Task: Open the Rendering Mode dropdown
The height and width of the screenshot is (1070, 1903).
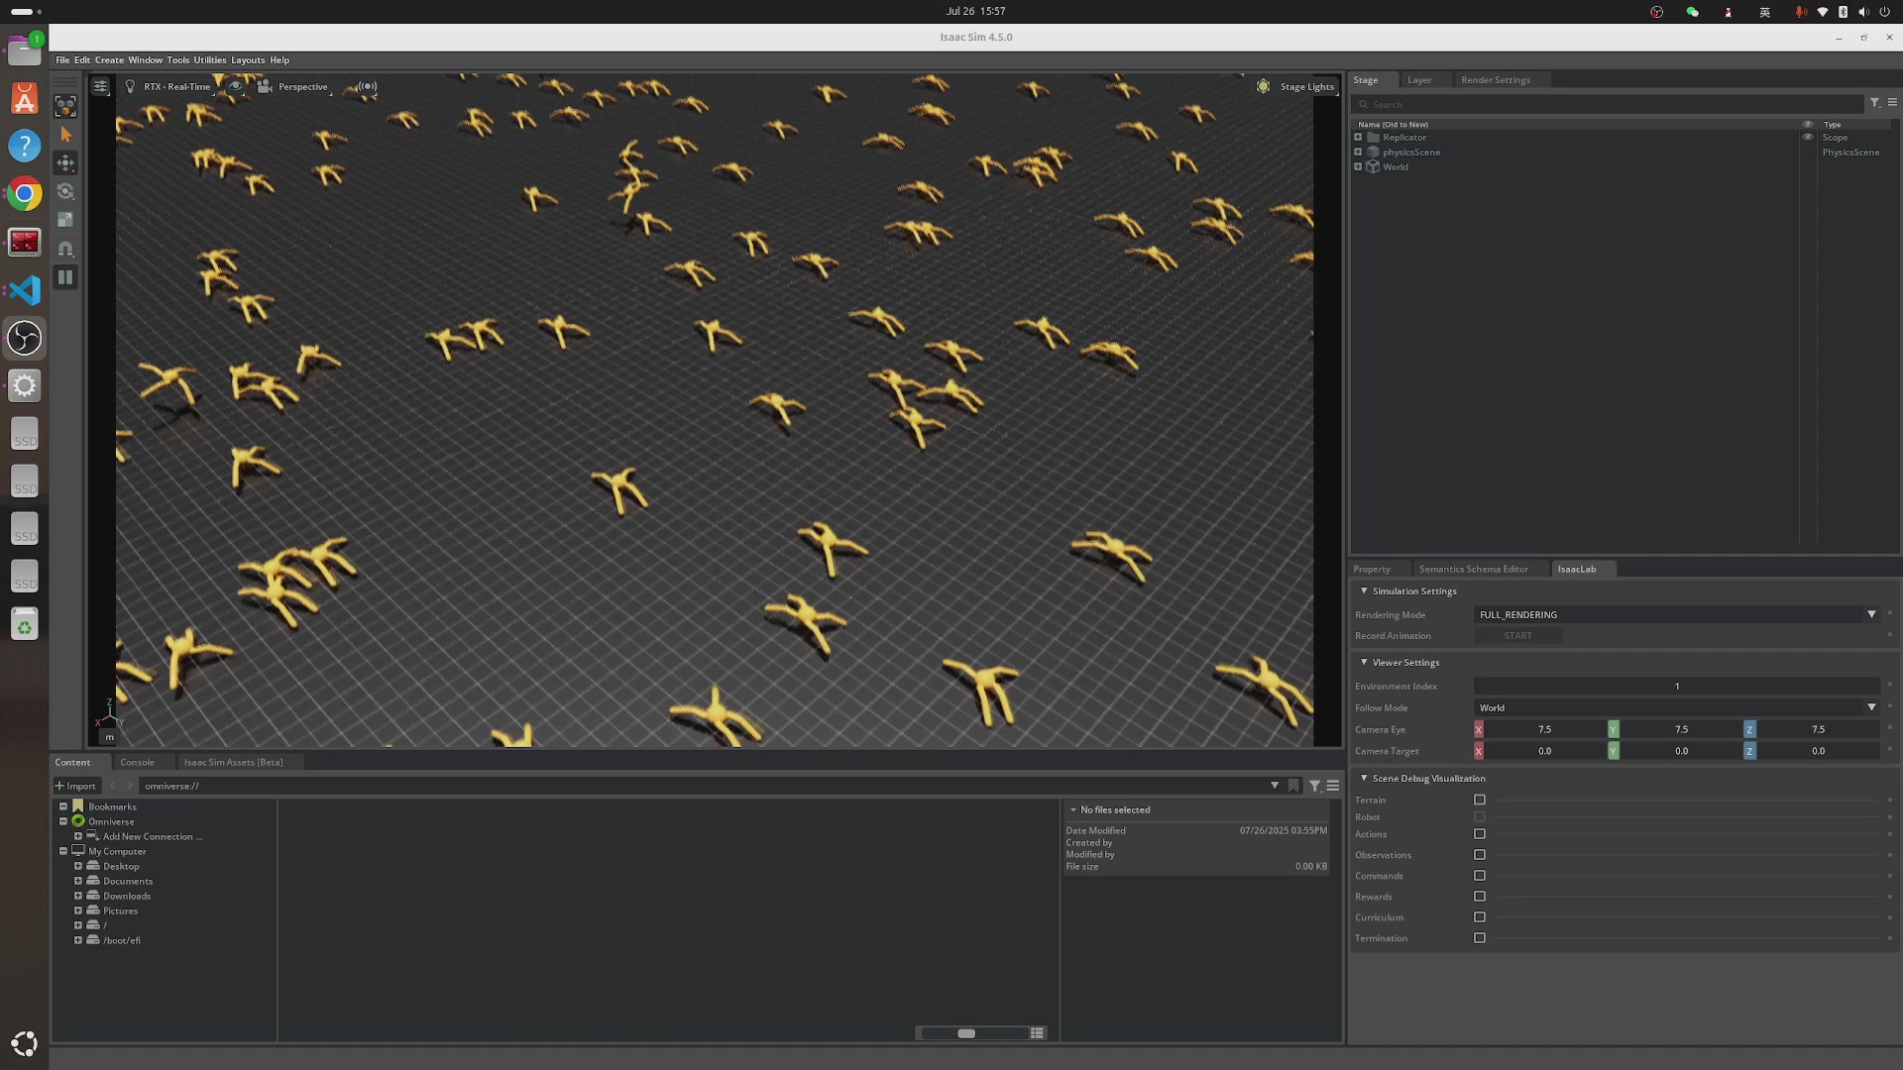Action: tap(1676, 614)
